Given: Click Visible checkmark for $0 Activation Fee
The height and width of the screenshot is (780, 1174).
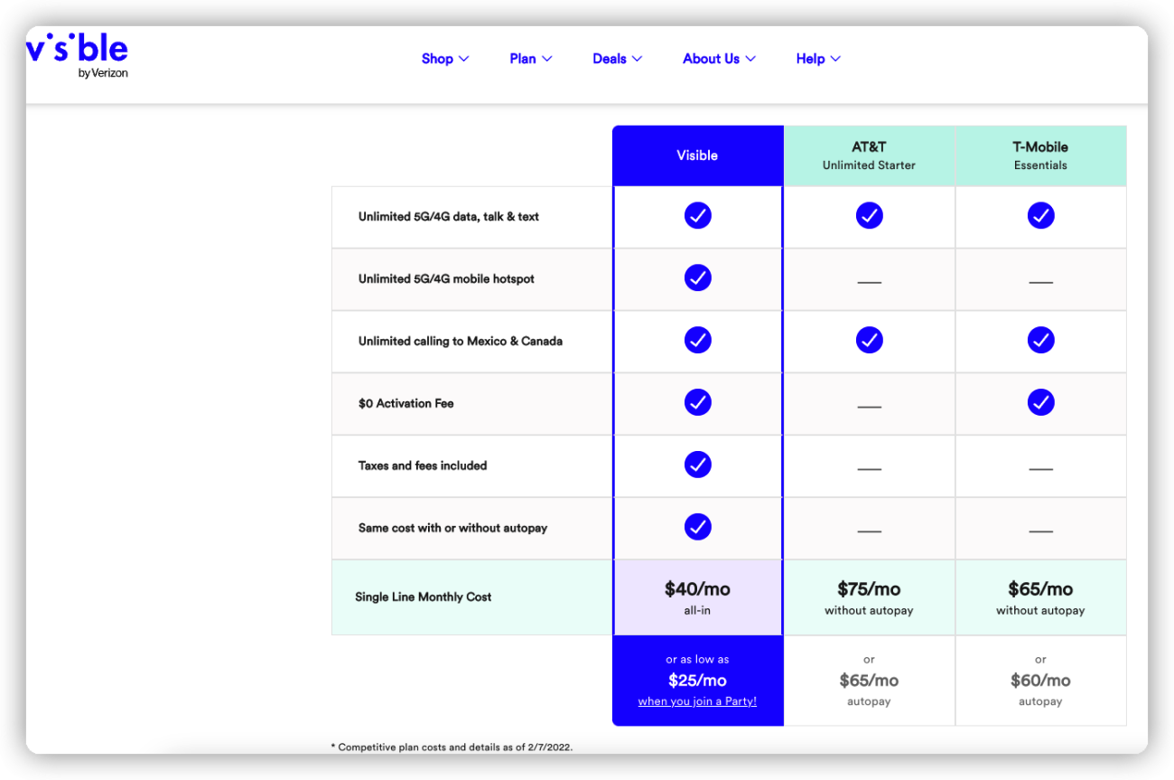Looking at the screenshot, I should pyautogui.click(x=697, y=402).
